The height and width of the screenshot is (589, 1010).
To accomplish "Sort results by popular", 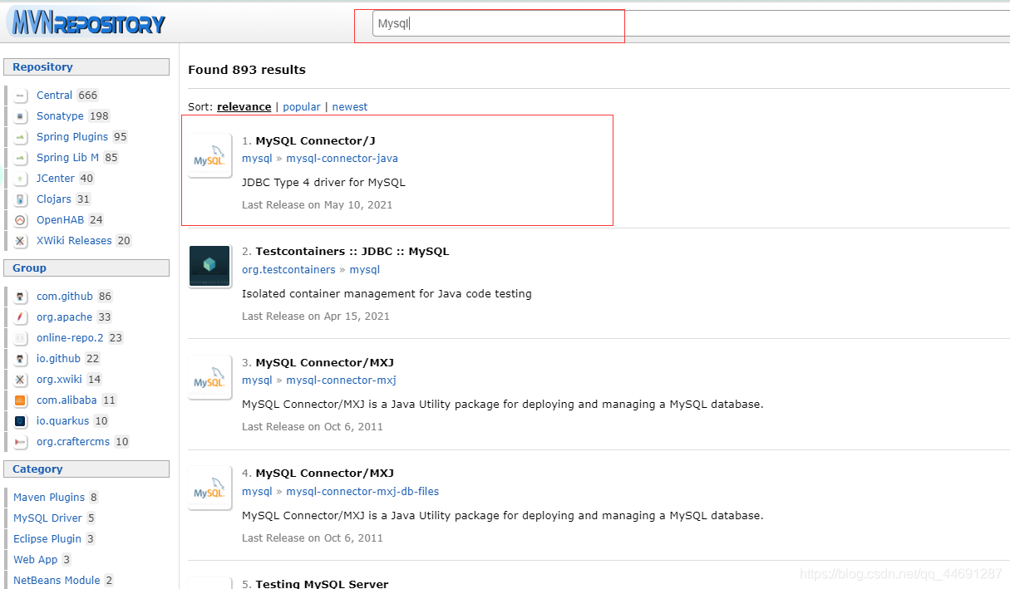I will [x=302, y=107].
